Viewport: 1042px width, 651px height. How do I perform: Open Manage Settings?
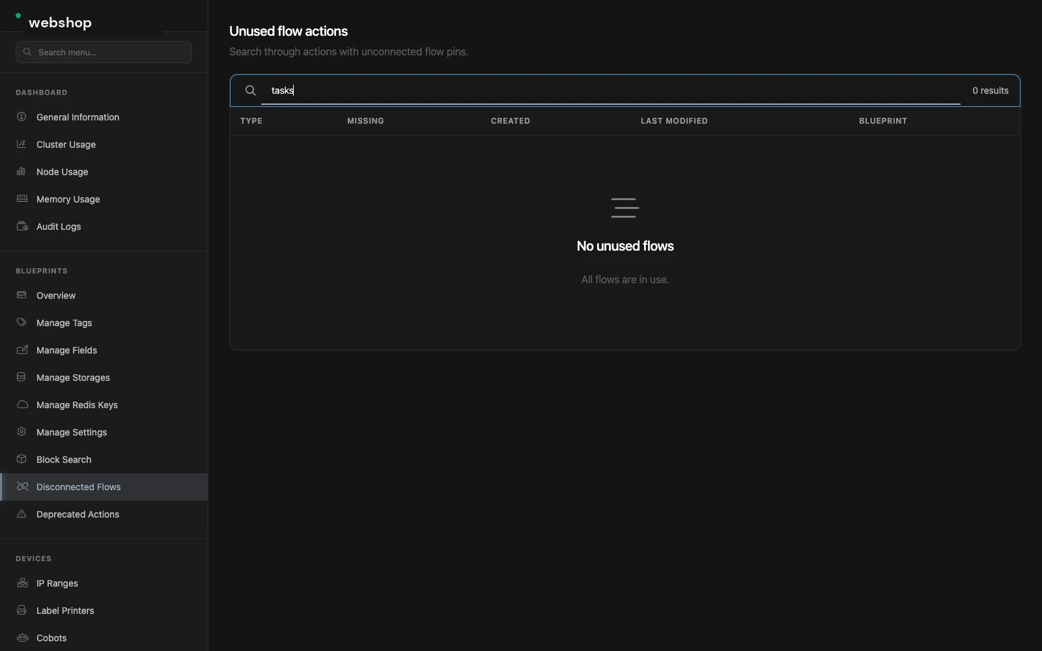click(104, 432)
